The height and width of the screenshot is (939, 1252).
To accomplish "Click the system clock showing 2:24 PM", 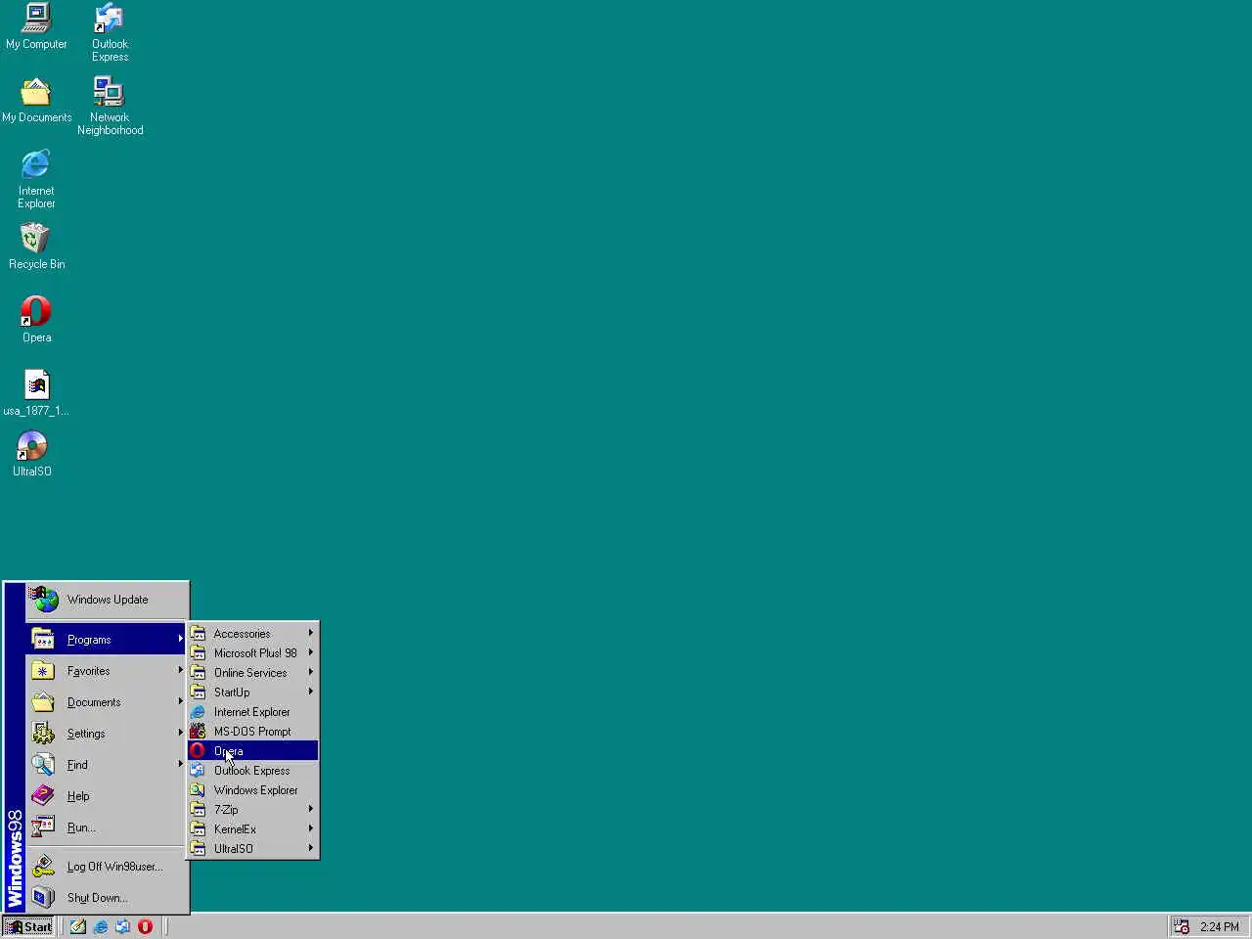I will click(x=1220, y=926).
